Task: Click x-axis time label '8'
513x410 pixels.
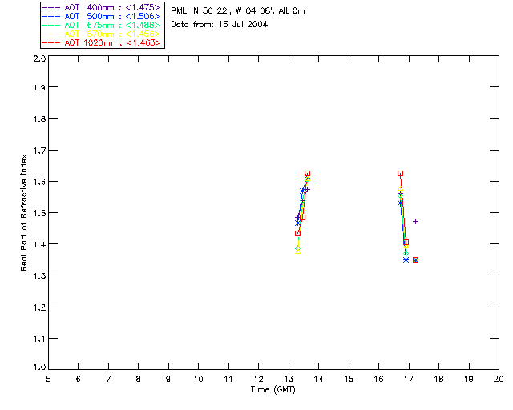Action: 139,379
